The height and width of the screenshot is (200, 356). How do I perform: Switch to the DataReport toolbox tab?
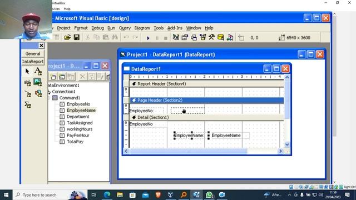pyautogui.click(x=33, y=62)
